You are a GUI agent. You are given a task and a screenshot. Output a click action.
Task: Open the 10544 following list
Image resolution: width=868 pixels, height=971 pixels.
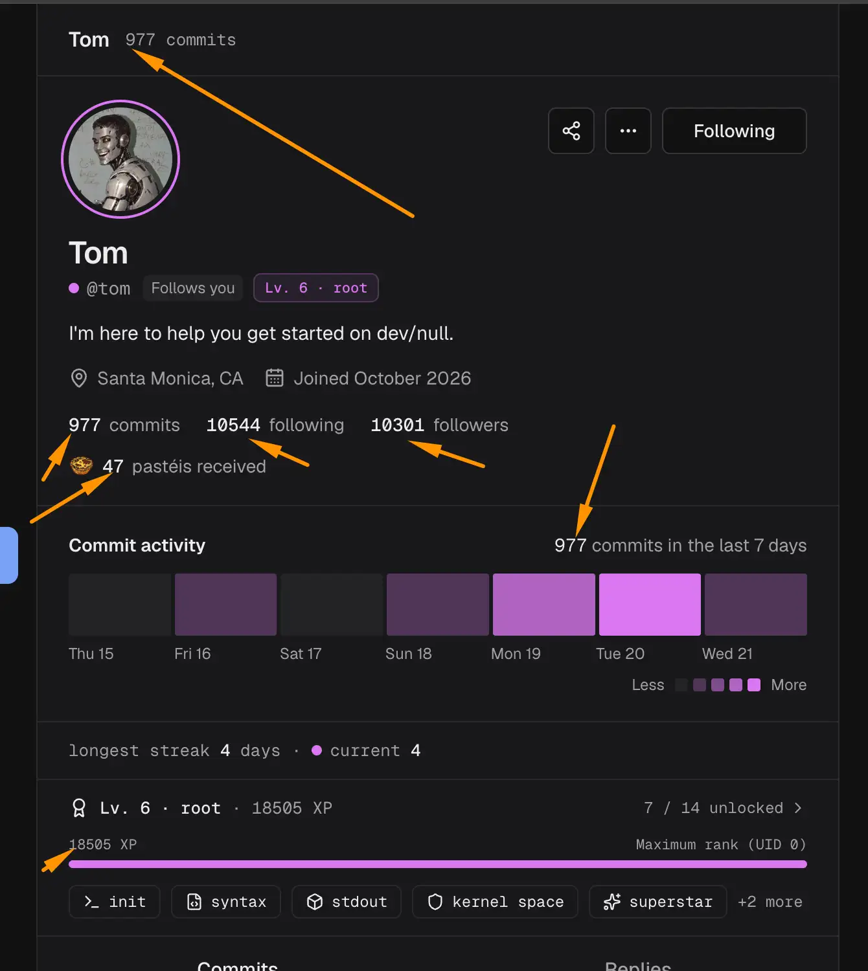coord(275,425)
